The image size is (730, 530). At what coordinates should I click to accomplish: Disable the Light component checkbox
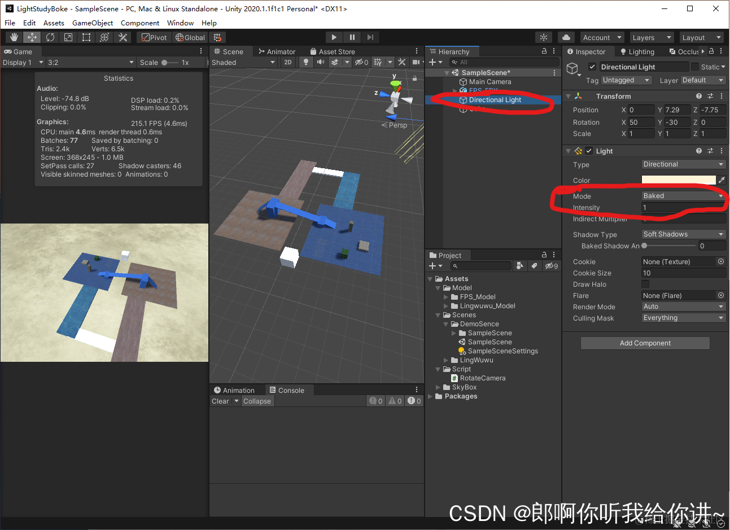[589, 151]
